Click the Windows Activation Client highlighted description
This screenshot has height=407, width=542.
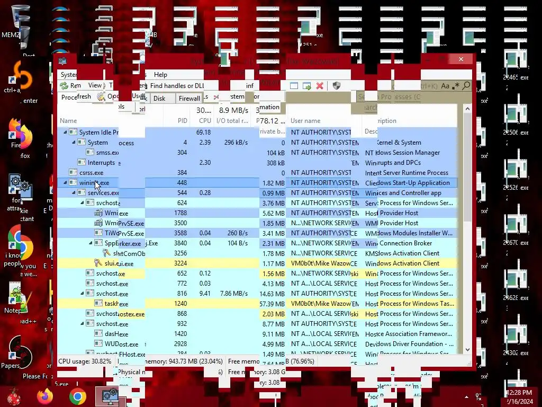tap(402, 263)
